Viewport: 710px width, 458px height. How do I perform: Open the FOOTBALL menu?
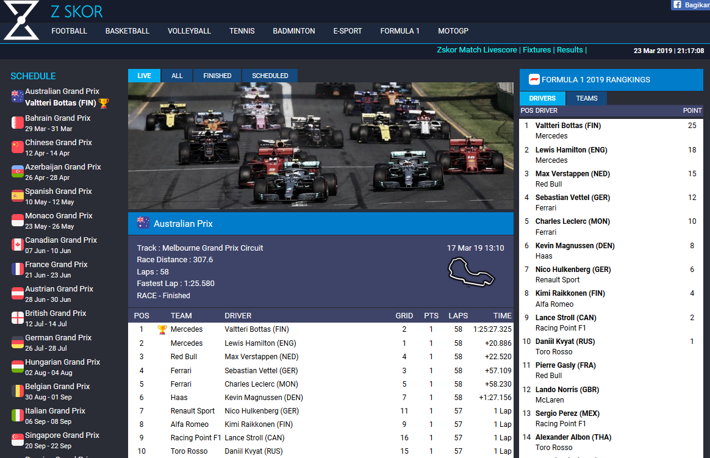70,31
